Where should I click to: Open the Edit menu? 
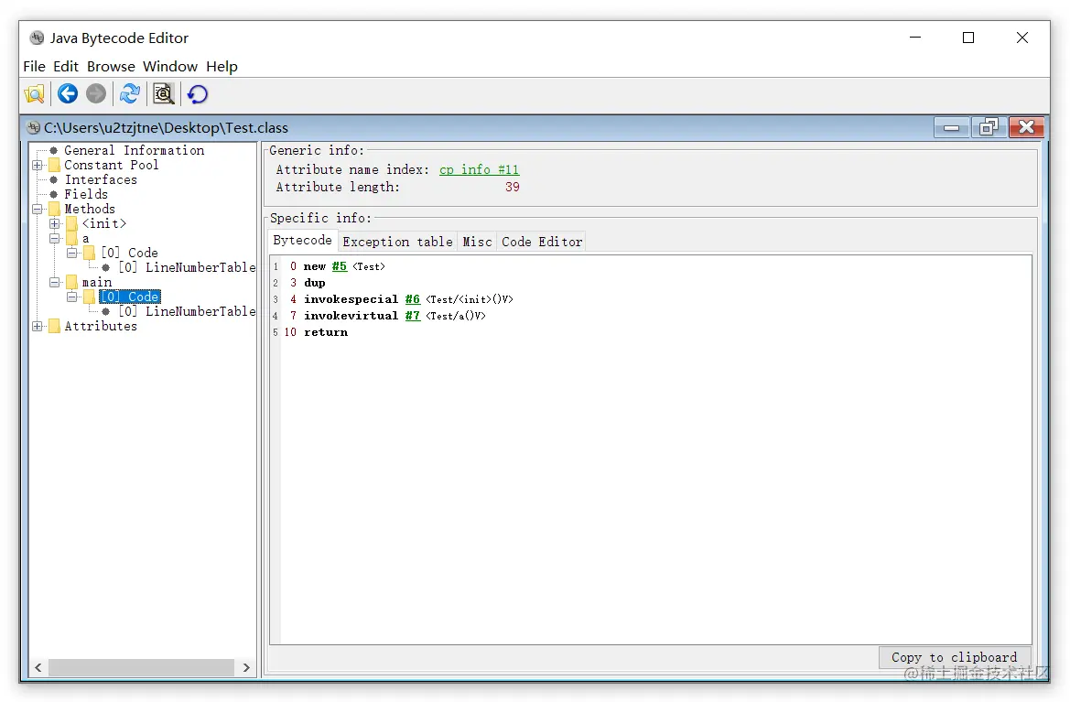(x=66, y=66)
